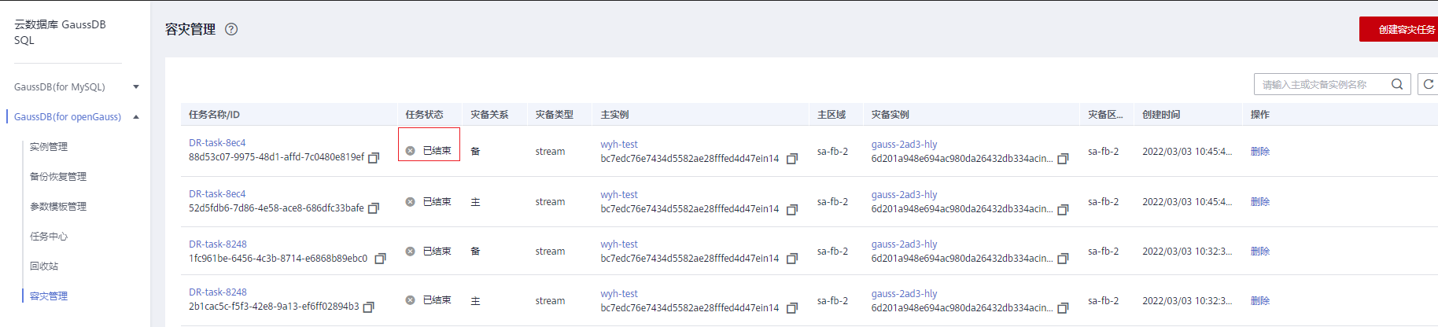Image resolution: width=1438 pixels, height=327 pixels.
Task: Copy task ID 2b1cac5c-f5f3-42e8-9a13-ef6ff02894b3
Action: pos(369,307)
